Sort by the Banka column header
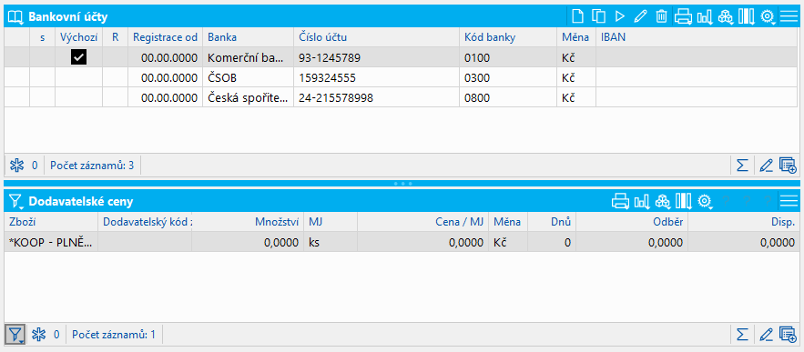Image resolution: width=804 pixels, height=352 pixels. tap(249, 37)
